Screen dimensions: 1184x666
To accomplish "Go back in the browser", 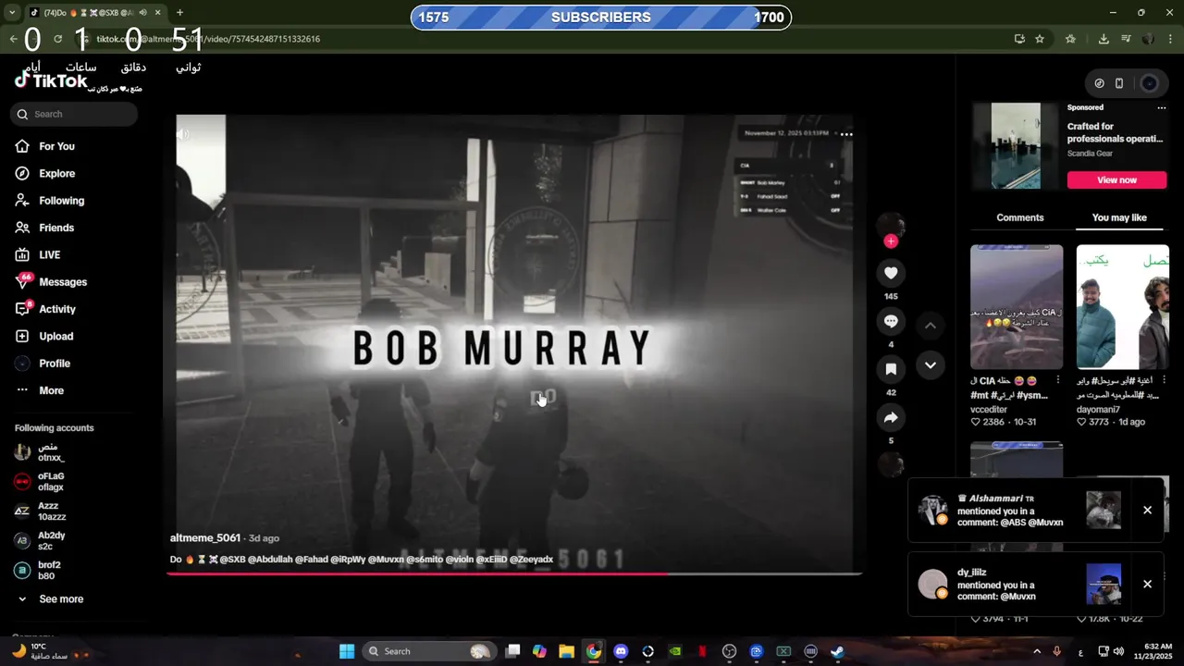I will pyautogui.click(x=13, y=39).
